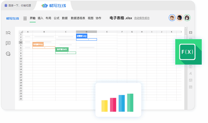Click the Baidu paw icon in browser tab

tap(6, 5)
